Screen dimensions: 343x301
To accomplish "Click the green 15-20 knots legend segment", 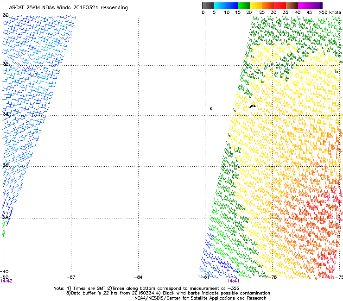I will pos(244,6).
